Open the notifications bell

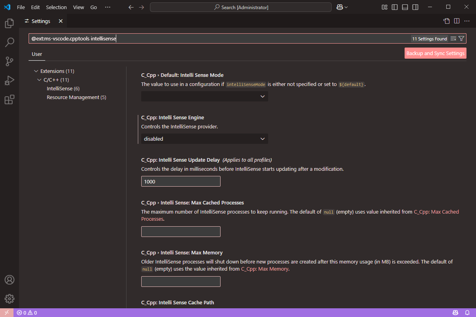[468, 313]
